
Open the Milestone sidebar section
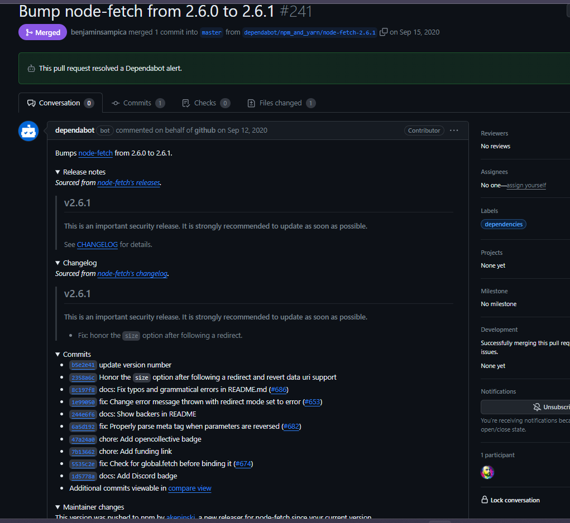point(495,291)
